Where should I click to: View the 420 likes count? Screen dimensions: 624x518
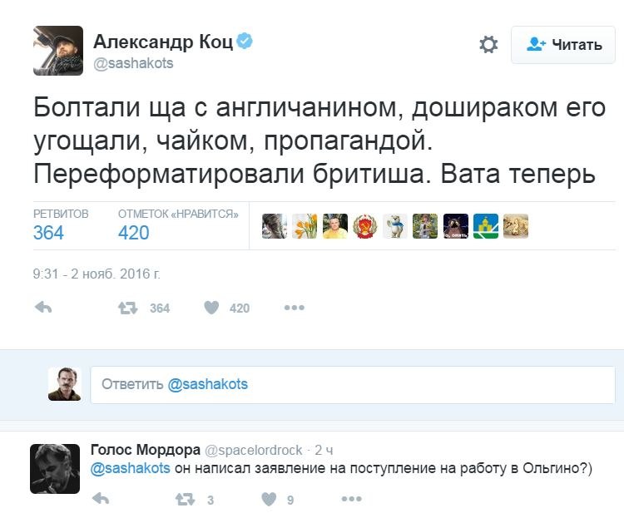pyautogui.click(x=134, y=233)
